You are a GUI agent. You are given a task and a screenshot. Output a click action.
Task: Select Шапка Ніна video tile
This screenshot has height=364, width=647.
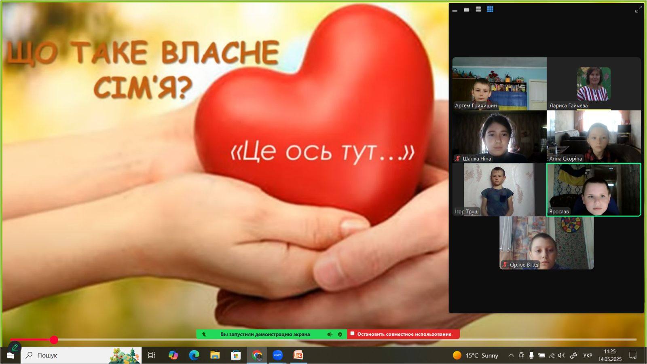pos(499,137)
